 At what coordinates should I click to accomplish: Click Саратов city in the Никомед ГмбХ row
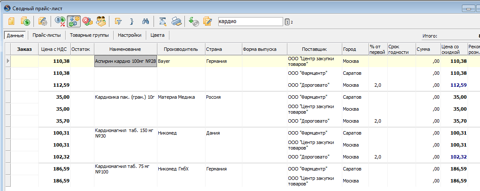(x=355, y=169)
